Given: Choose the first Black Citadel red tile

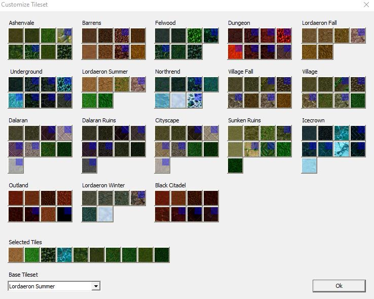Looking at the screenshot, I should [x=162, y=198].
